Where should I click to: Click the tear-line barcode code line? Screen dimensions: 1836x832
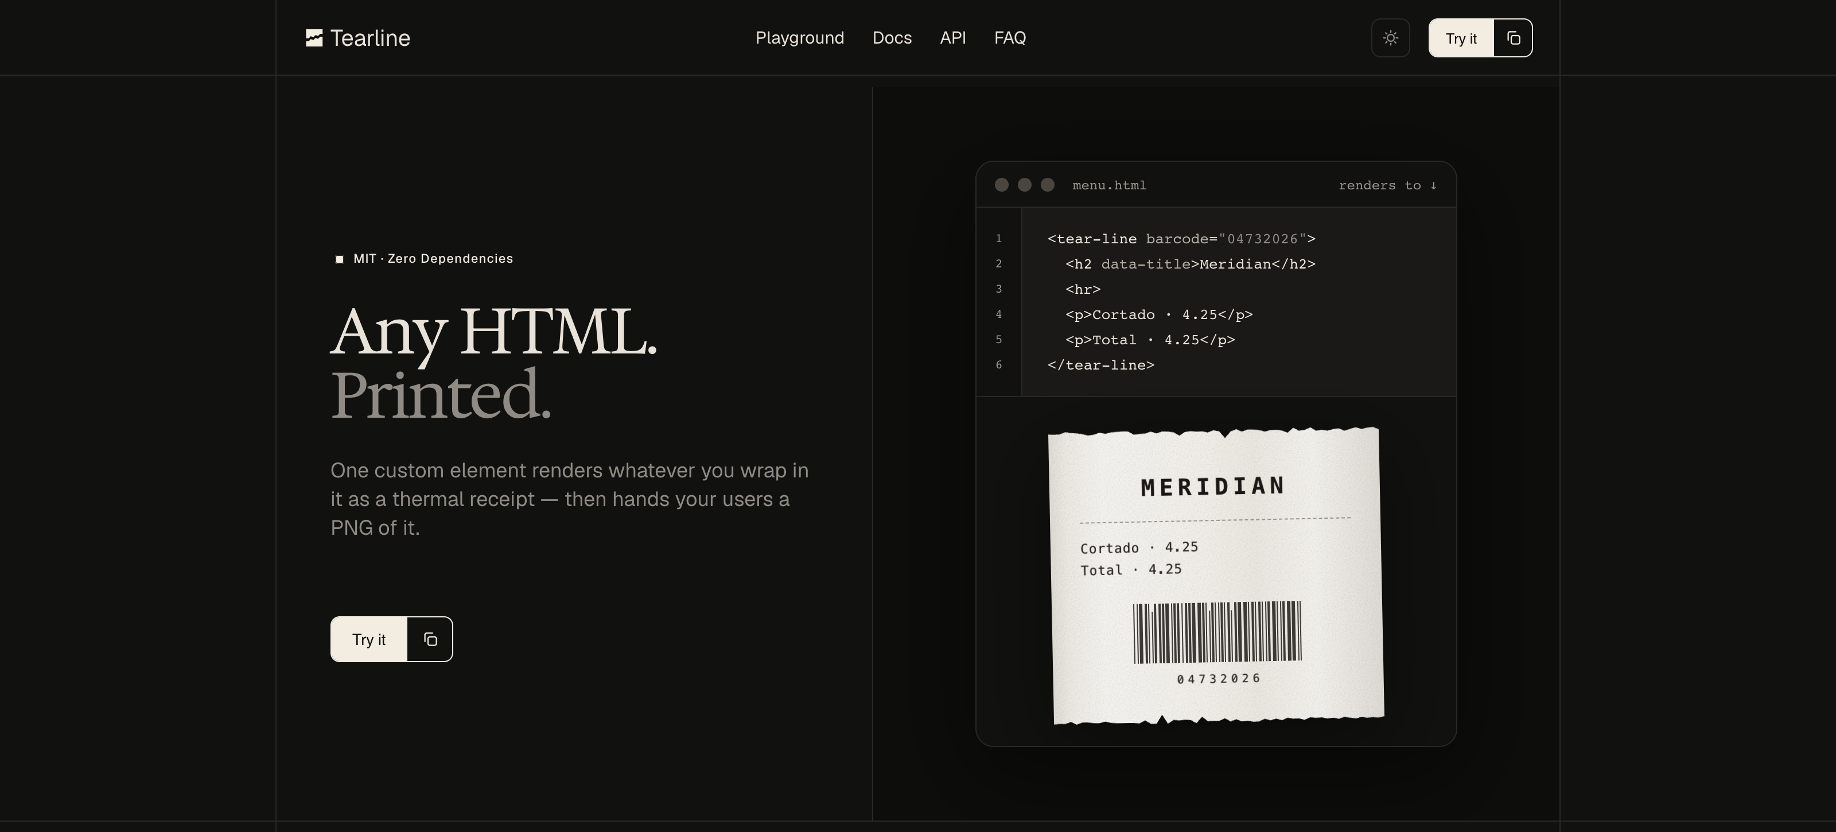coord(1182,239)
